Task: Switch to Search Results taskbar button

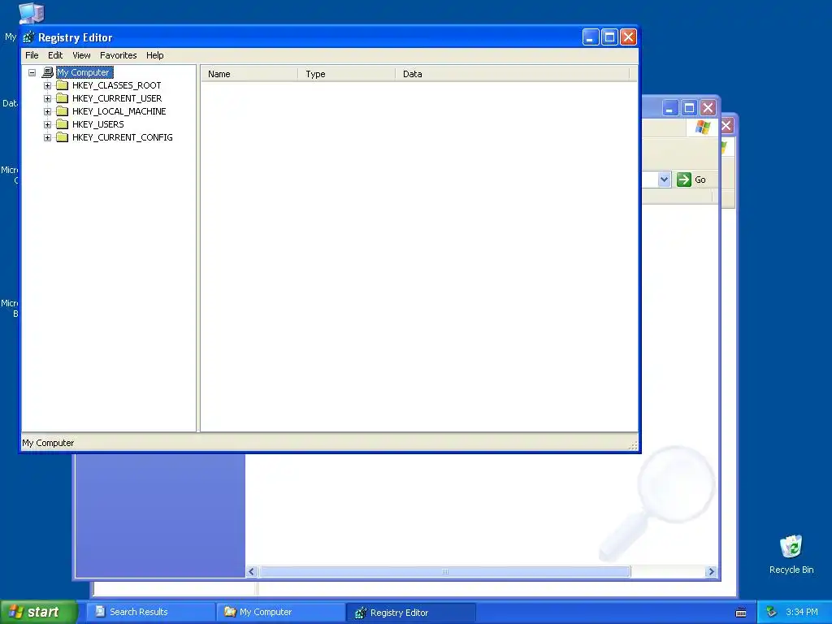Action: coord(150,612)
